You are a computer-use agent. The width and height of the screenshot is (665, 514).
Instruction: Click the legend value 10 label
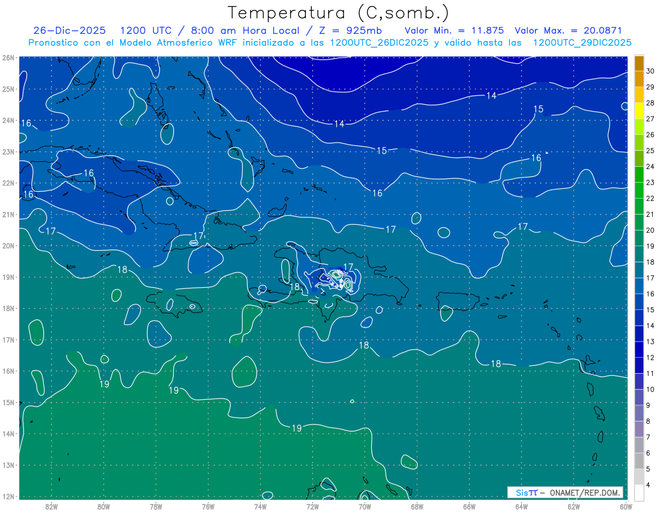pyautogui.click(x=651, y=390)
